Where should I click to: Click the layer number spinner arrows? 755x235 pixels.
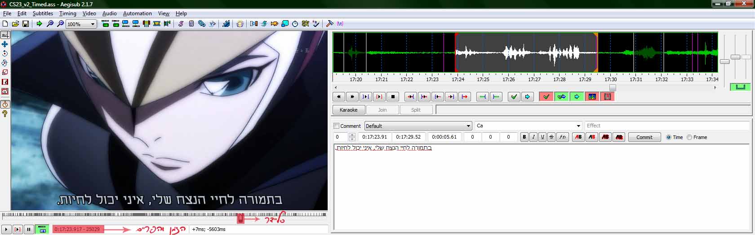pyautogui.click(x=352, y=137)
